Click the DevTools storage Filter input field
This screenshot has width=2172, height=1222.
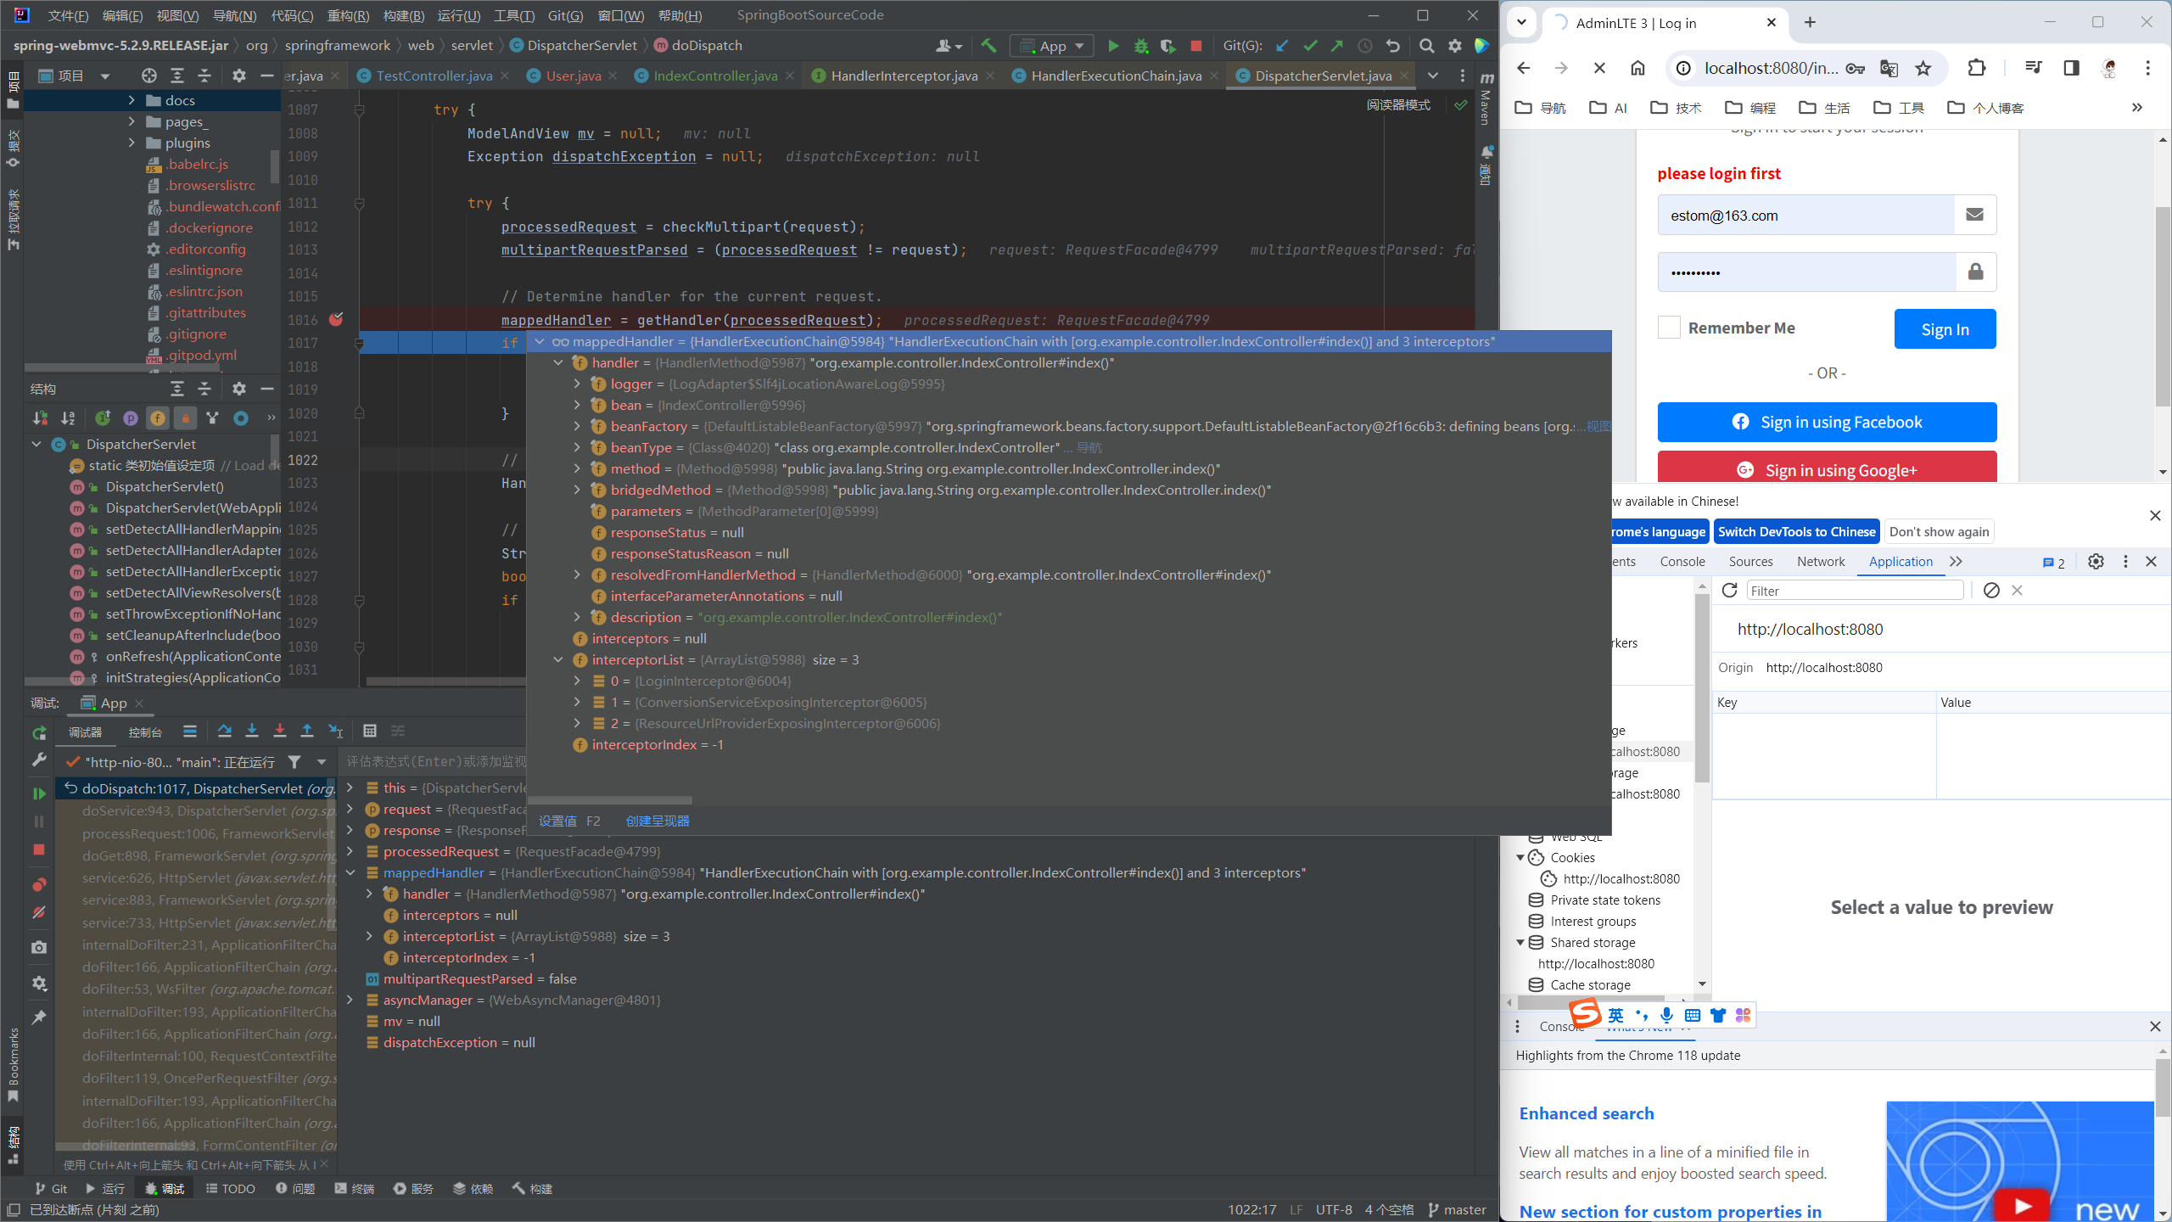click(x=1854, y=591)
